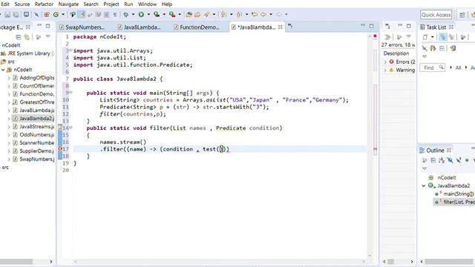Click the Find field in Task List
475x267 pixels.
click(432, 67)
